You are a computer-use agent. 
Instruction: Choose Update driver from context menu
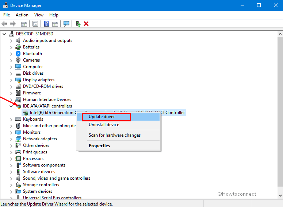click(x=118, y=117)
